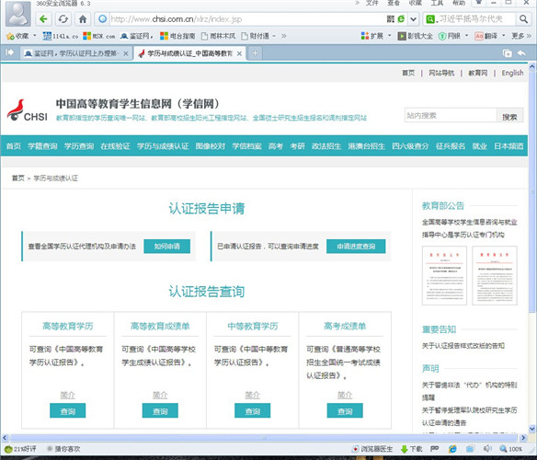Open the first 教育部公告 document thumbnail

tap(444, 275)
